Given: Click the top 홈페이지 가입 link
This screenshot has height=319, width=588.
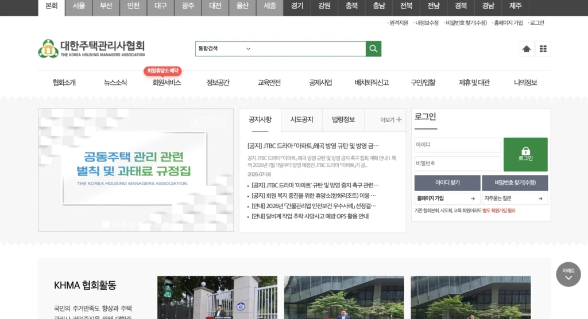Looking at the screenshot, I should point(508,23).
